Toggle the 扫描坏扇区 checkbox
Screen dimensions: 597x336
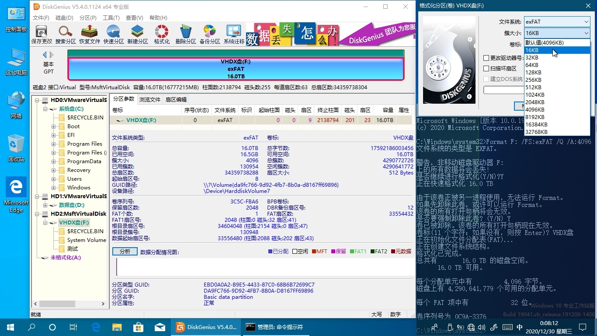(x=486, y=68)
